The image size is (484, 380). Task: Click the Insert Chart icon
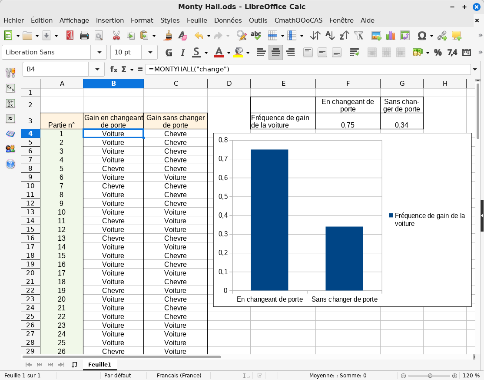(x=391, y=36)
